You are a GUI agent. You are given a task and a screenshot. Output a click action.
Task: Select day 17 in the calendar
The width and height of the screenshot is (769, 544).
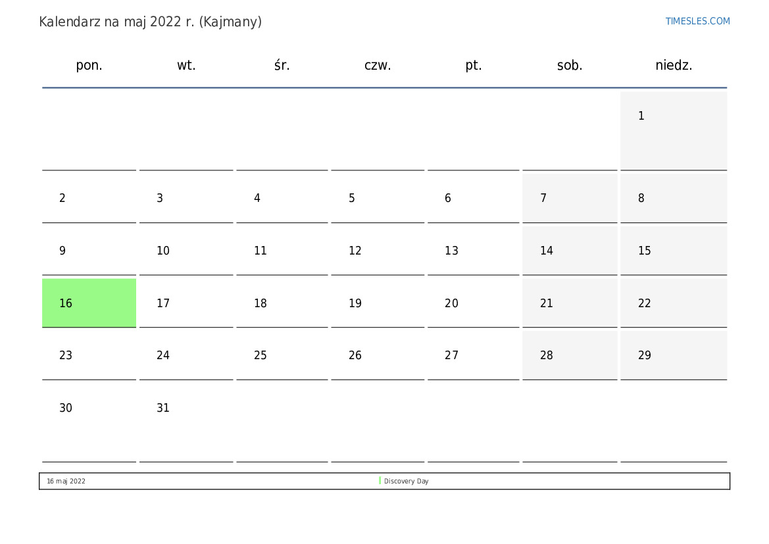[186, 303]
